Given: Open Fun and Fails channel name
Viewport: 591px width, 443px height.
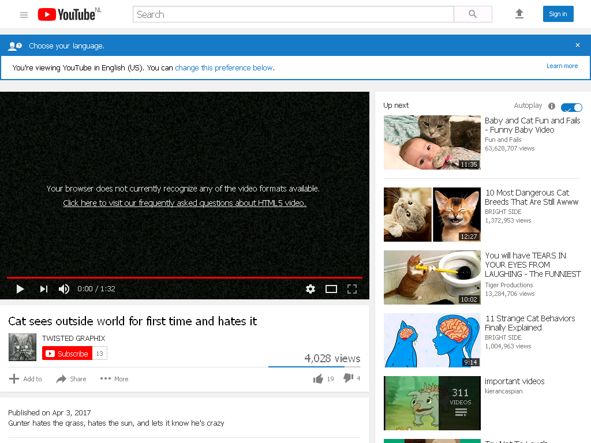Looking at the screenshot, I should click(503, 140).
